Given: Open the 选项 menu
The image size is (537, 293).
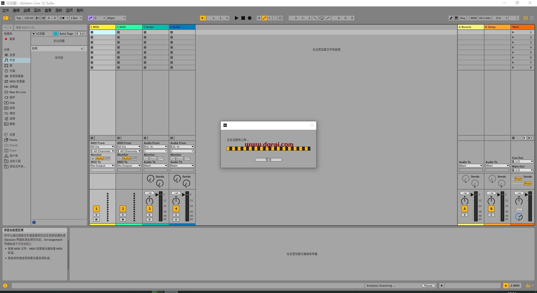Looking at the screenshot, I should pos(69,10).
